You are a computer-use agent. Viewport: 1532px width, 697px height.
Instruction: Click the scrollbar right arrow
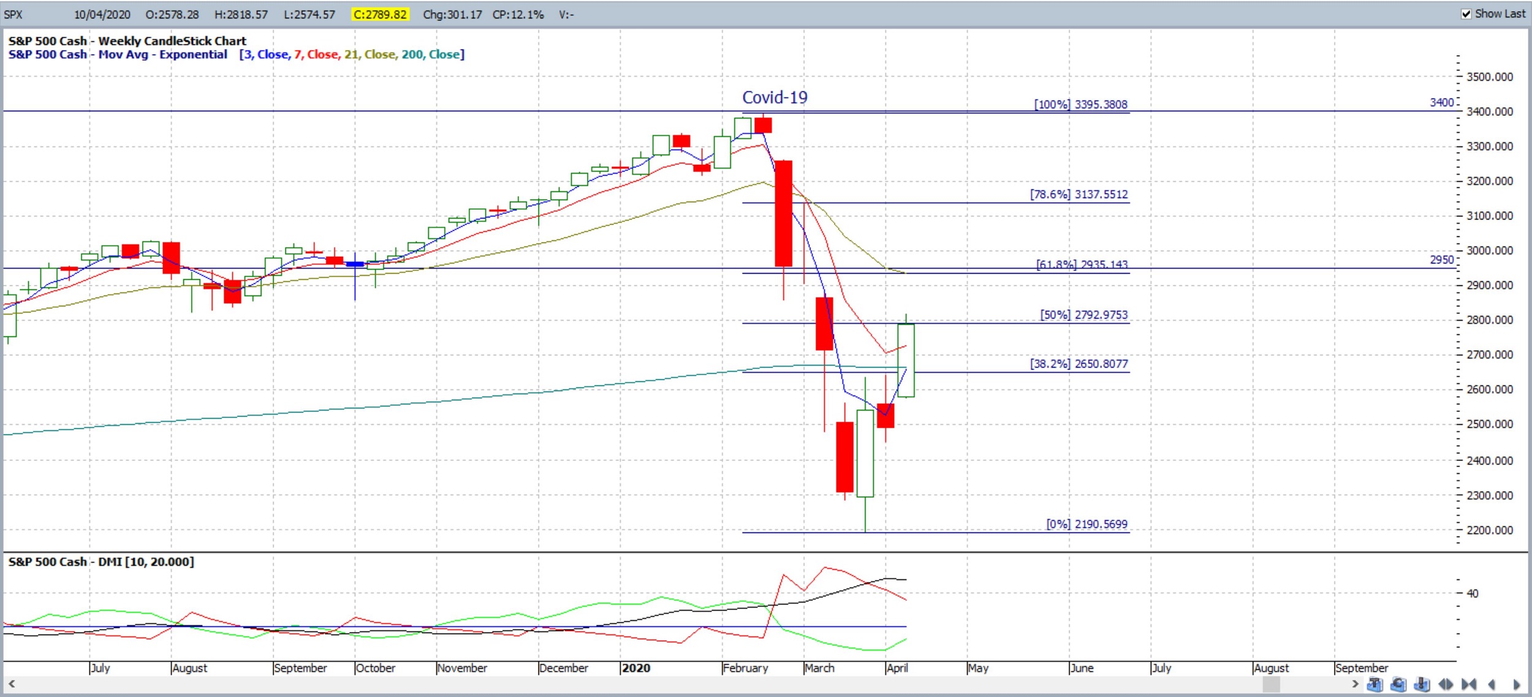pyautogui.click(x=1355, y=684)
